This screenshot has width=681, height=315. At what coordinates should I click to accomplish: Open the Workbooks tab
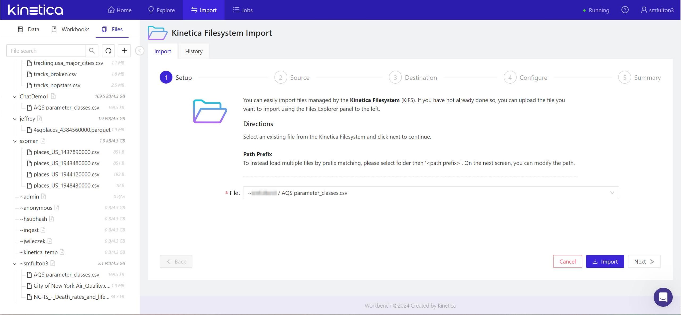[70, 29]
